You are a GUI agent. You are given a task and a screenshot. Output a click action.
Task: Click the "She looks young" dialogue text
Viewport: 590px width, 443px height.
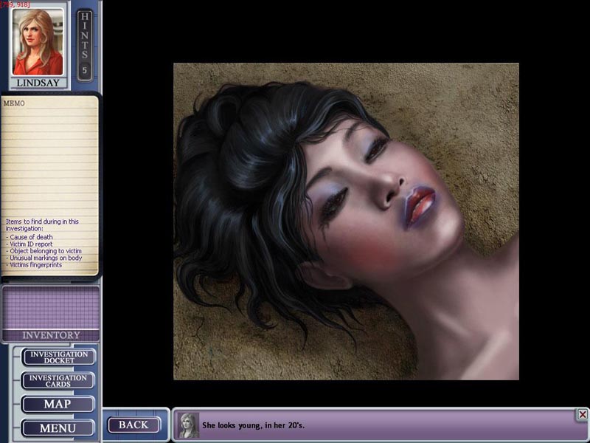click(x=253, y=426)
